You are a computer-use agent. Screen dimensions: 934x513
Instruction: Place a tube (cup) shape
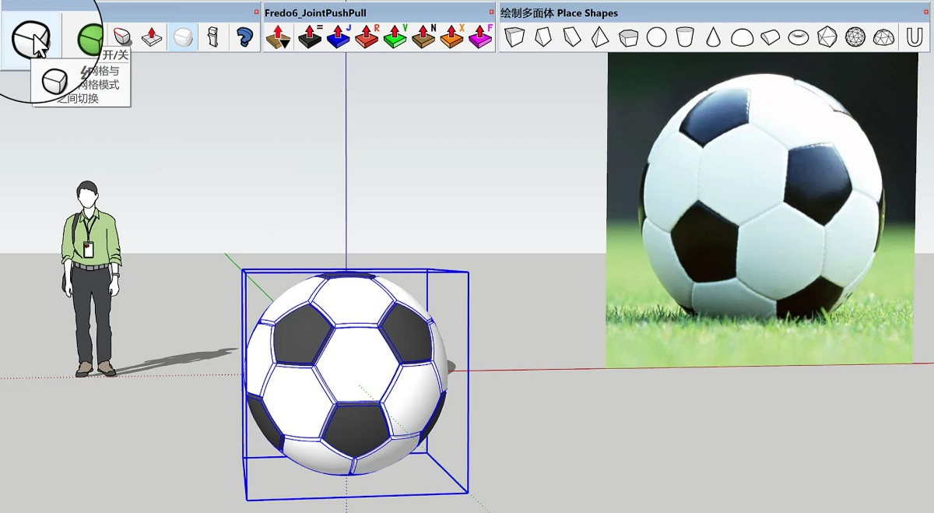685,37
